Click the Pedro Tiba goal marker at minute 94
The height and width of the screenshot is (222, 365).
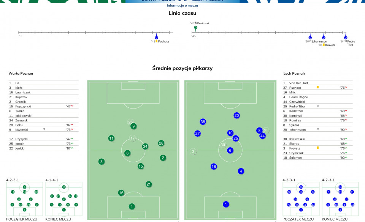pos(346,37)
